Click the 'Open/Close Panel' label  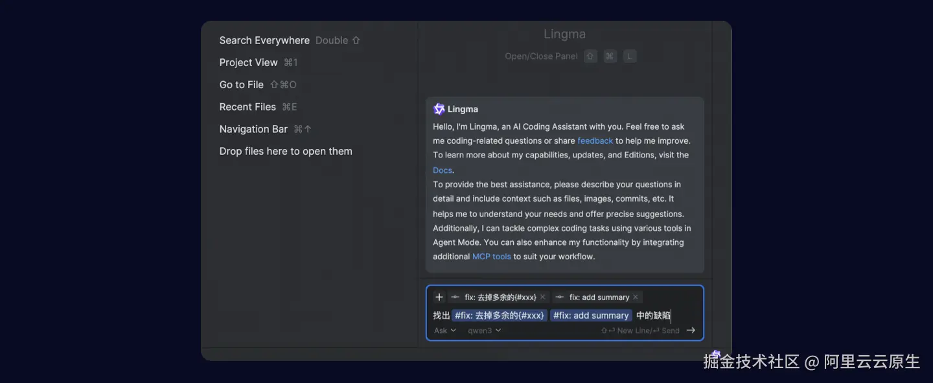[541, 56]
